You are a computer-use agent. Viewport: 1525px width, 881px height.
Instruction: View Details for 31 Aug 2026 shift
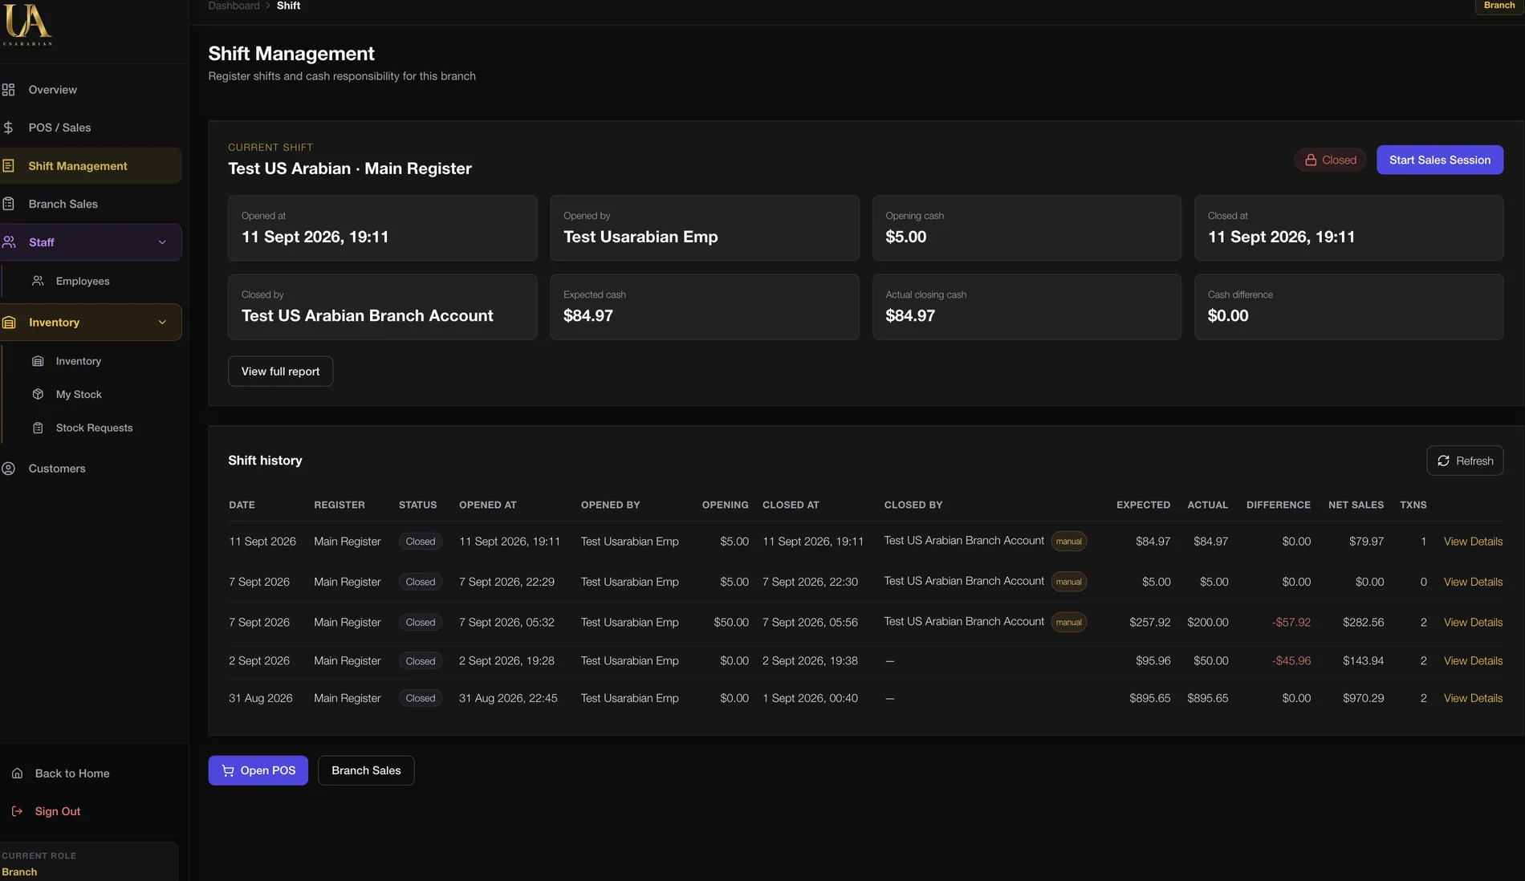[x=1473, y=698]
